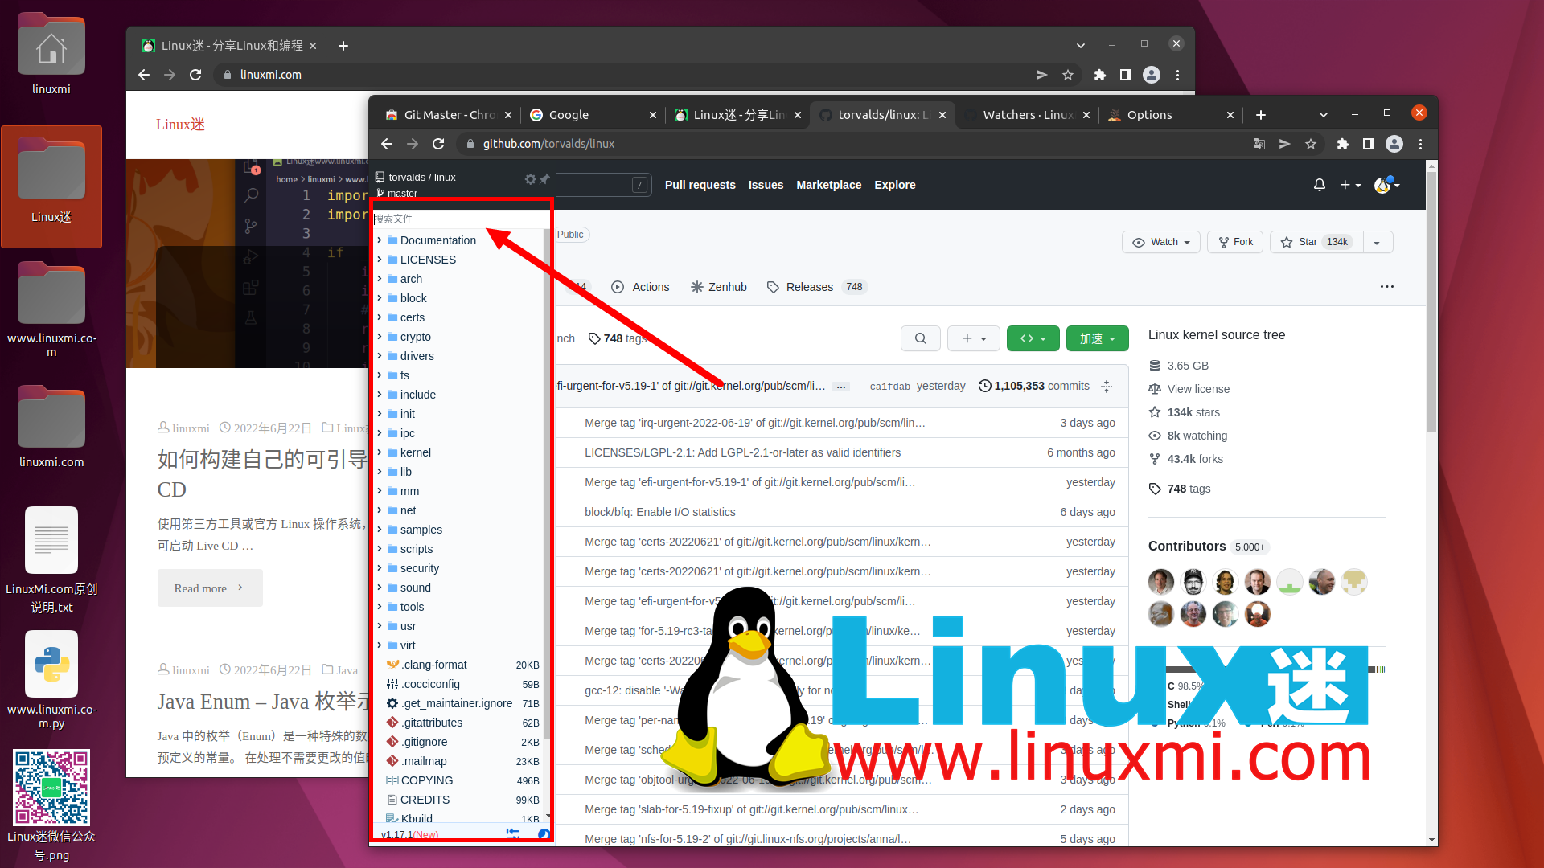Open the Watch dropdown

point(1160,242)
